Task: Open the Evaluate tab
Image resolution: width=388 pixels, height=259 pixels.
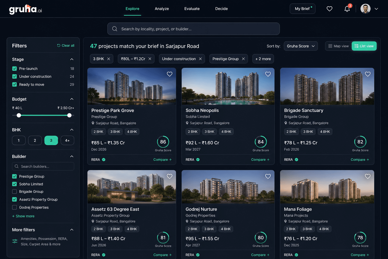Action: click(x=192, y=9)
